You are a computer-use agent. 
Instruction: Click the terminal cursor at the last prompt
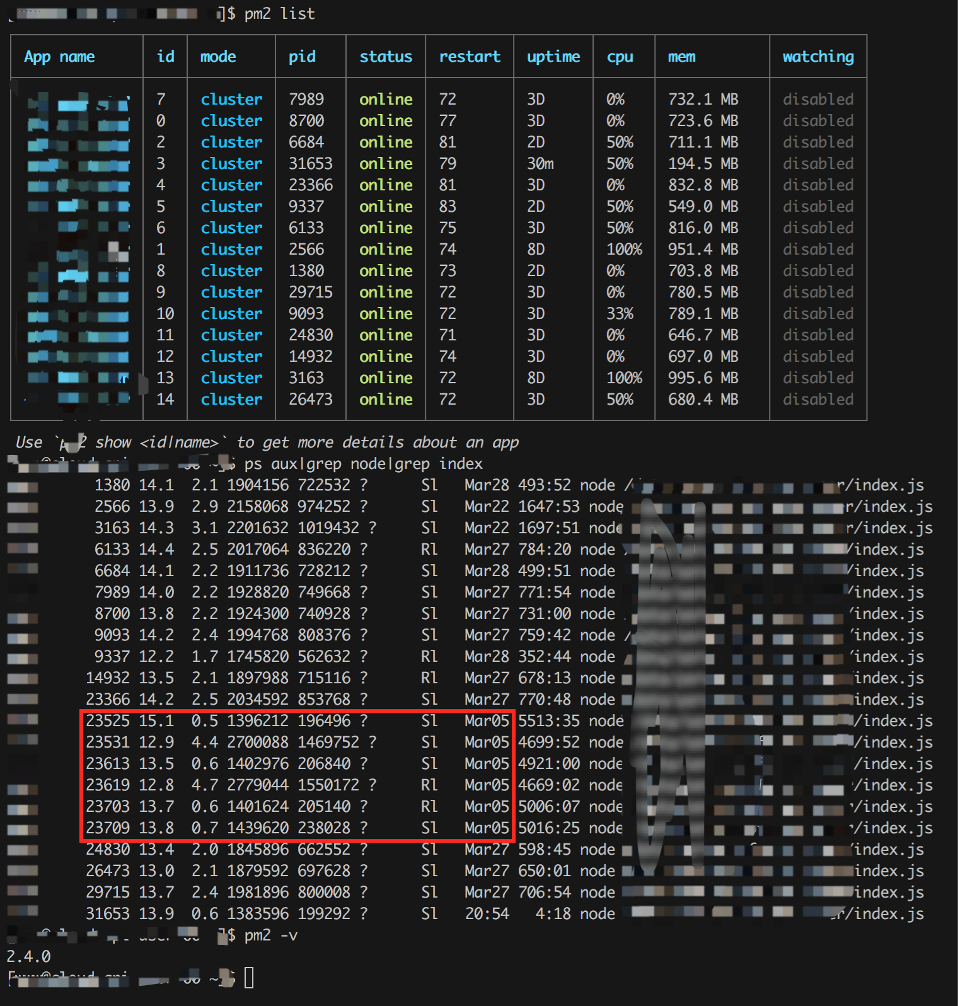pos(249,978)
